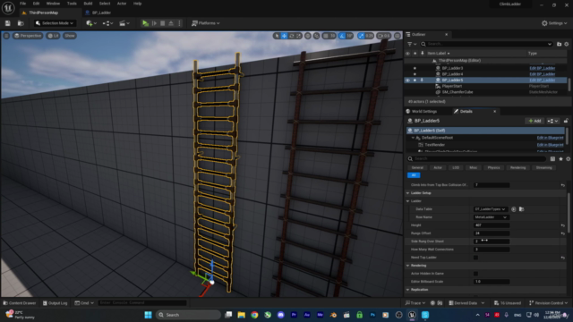Viewport: 573px width, 322px height.
Task: Filter Details by Physics category
Action: point(493,167)
